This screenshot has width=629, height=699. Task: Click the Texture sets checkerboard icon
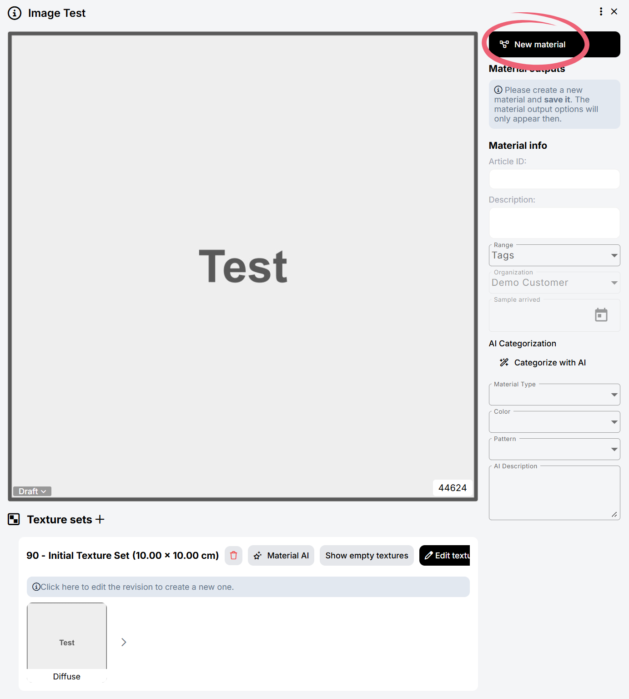tap(14, 519)
